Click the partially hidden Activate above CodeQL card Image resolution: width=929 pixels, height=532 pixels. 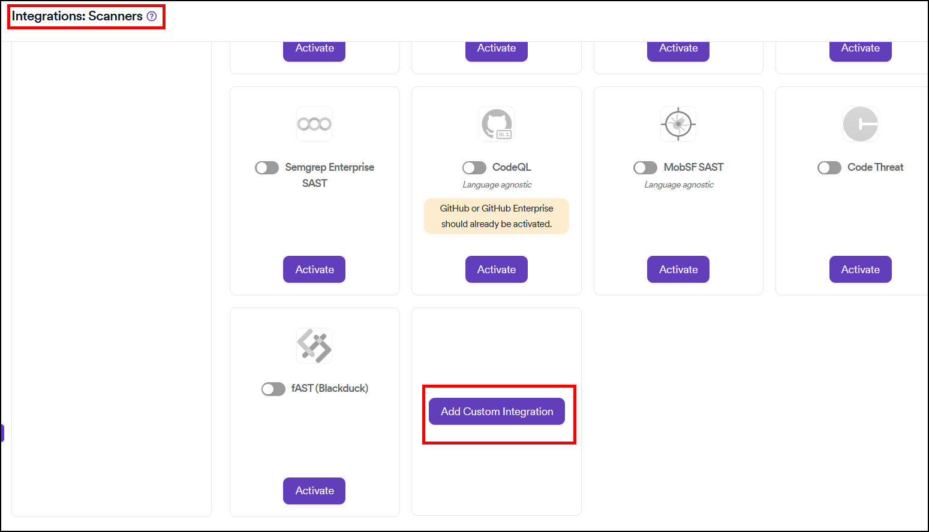(497, 50)
